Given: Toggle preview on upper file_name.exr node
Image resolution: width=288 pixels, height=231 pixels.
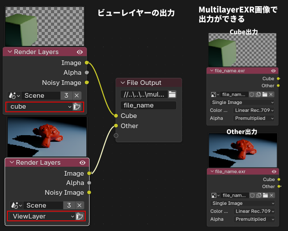Looking at the screenshot, I should pyautogui.click(x=273, y=71).
